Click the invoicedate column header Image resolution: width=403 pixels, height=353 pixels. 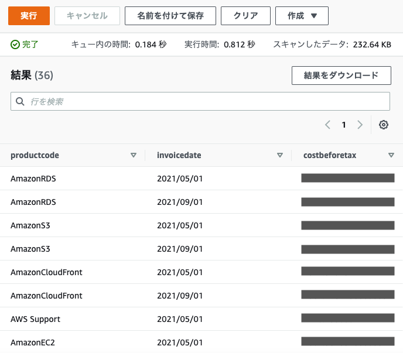click(179, 155)
